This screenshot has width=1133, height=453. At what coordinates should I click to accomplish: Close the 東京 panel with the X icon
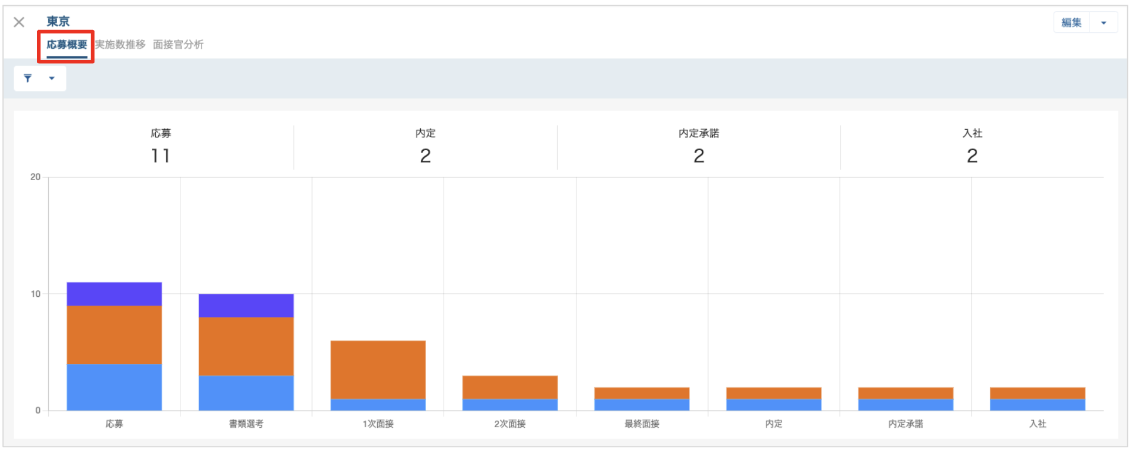(19, 22)
